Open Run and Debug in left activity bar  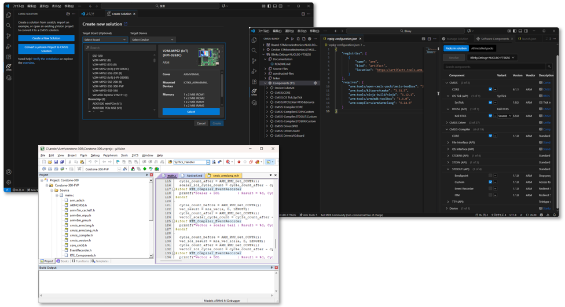pos(8,46)
